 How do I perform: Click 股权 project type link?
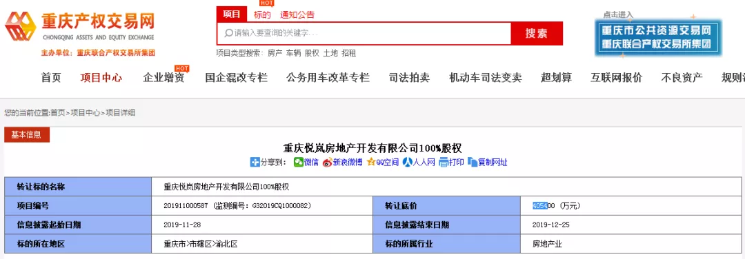(312, 53)
